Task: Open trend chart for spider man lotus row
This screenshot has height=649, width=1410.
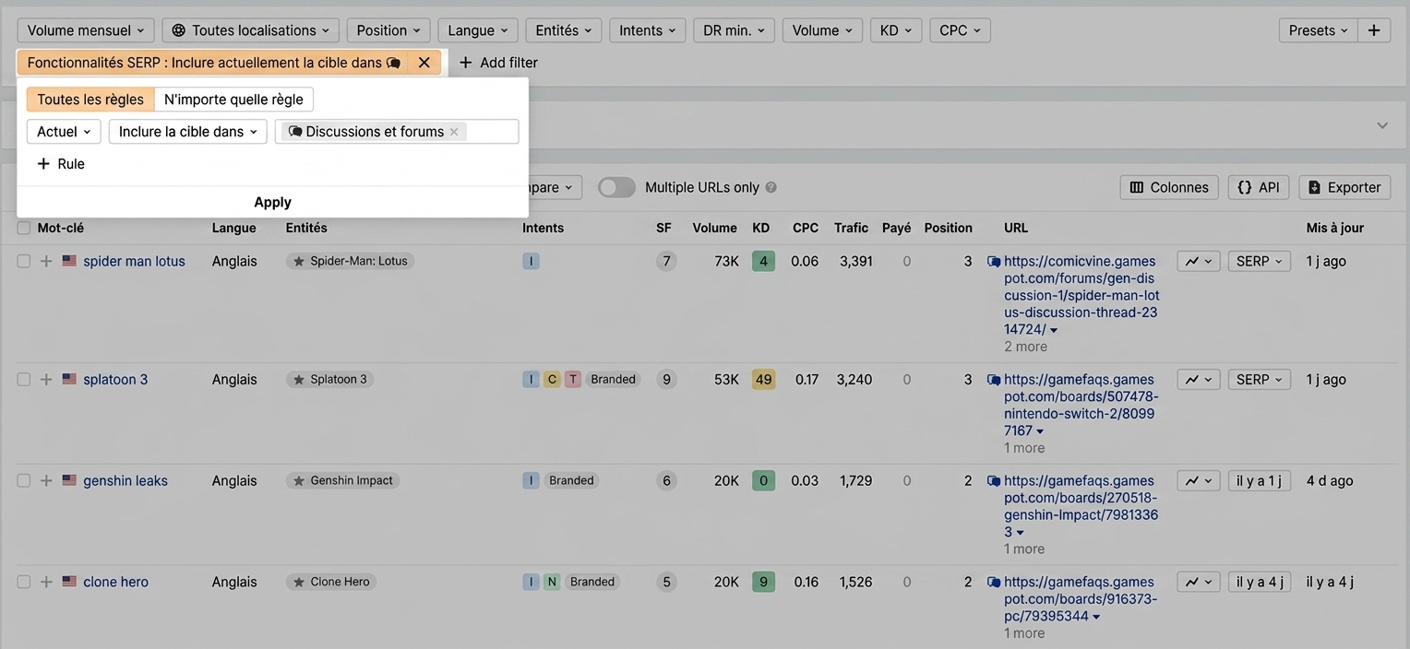Action: [x=1199, y=262]
